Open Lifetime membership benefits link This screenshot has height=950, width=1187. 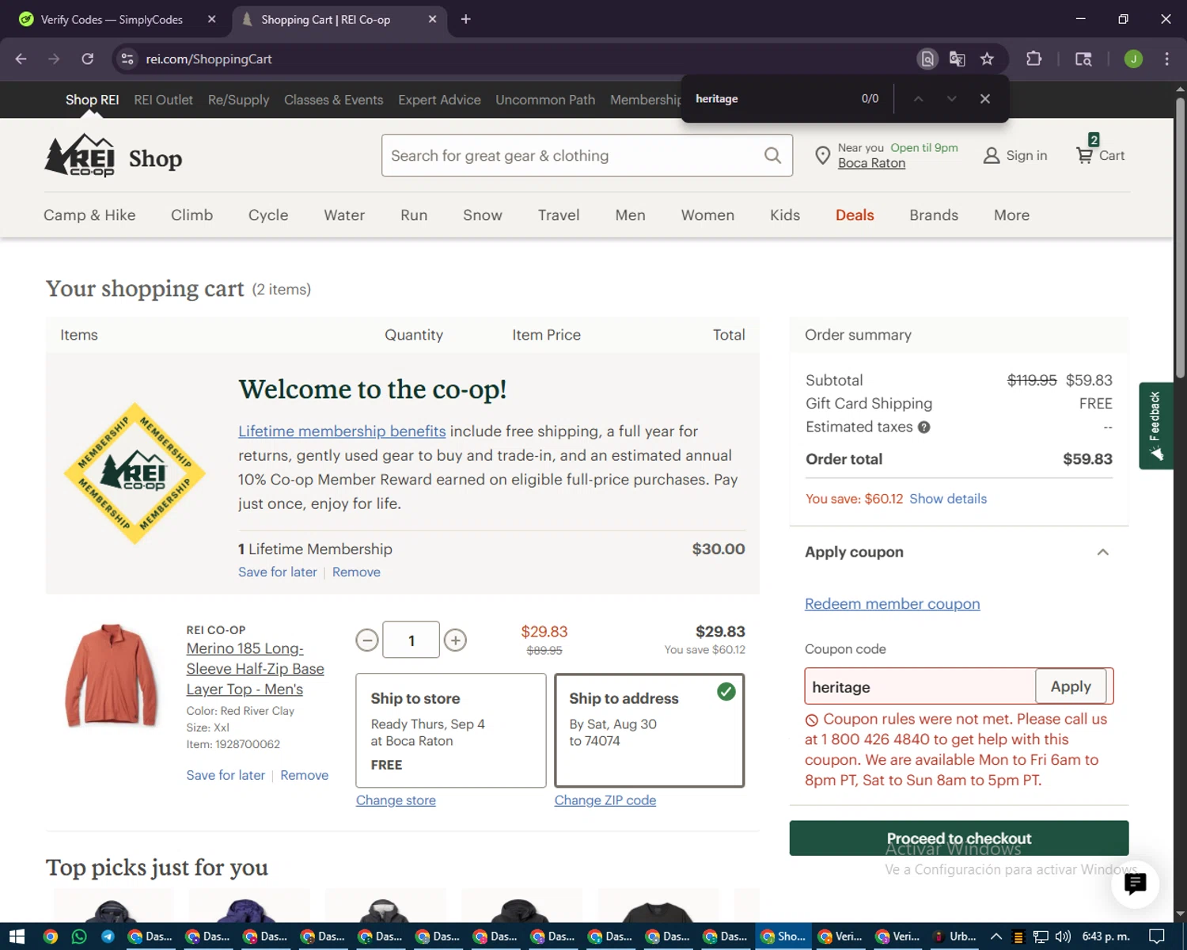pos(342,431)
